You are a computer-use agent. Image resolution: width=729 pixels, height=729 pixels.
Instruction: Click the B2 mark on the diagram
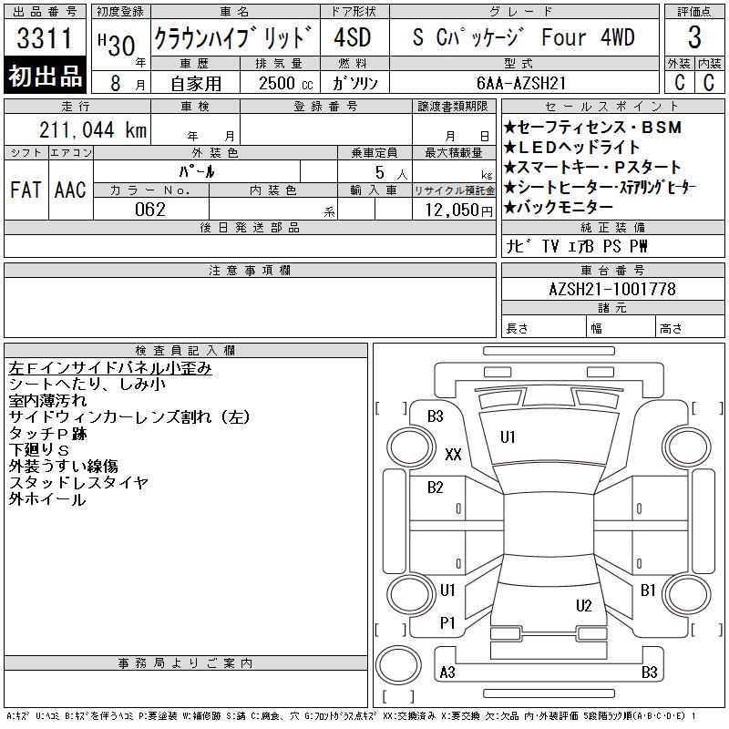[436, 488]
